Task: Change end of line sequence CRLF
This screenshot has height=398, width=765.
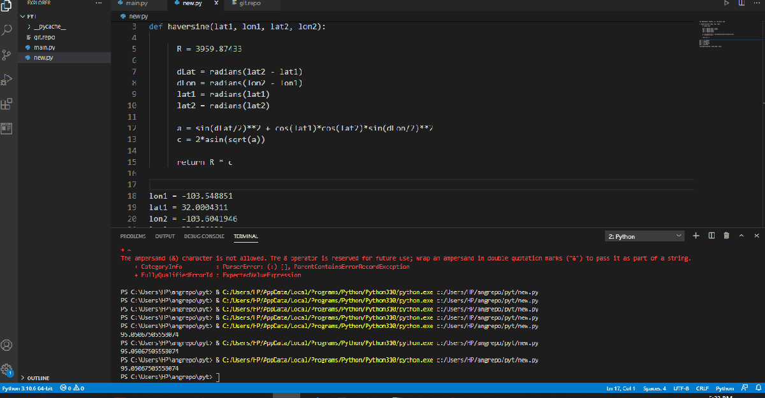Action: click(x=703, y=388)
